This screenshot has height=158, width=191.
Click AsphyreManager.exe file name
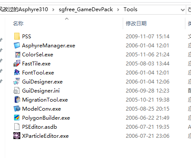click(49, 46)
